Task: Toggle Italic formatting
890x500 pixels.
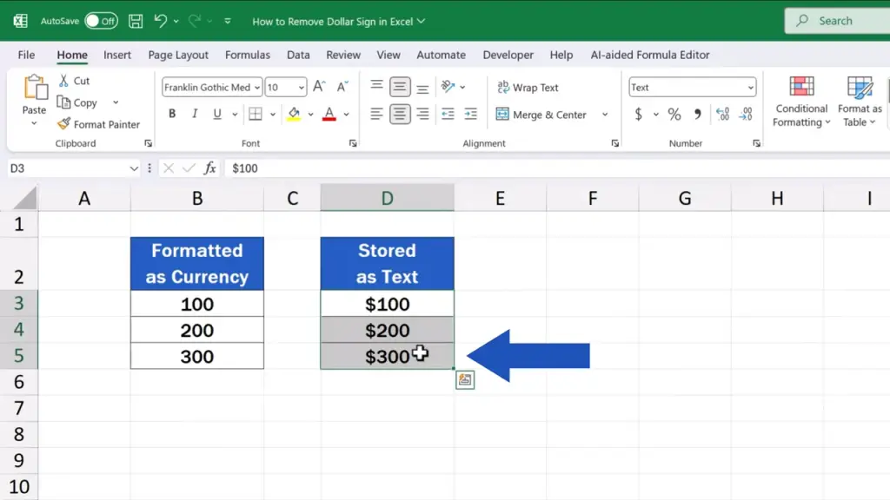Action: pyautogui.click(x=194, y=114)
